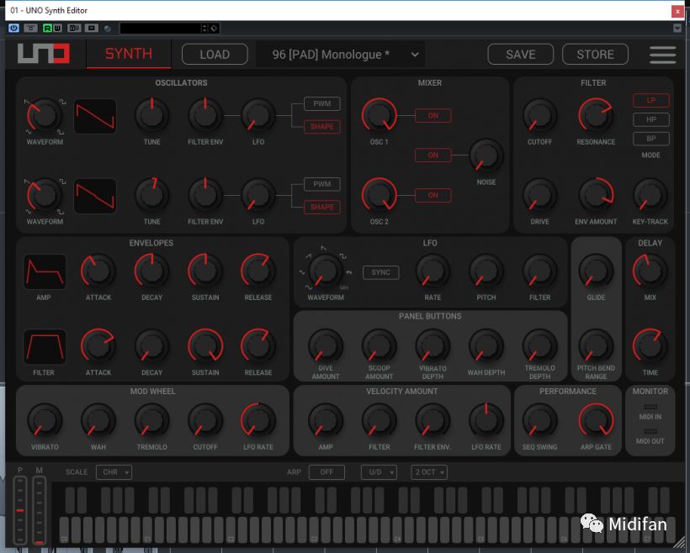
Task: Click the NOISE level knob
Action: [x=486, y=155]
